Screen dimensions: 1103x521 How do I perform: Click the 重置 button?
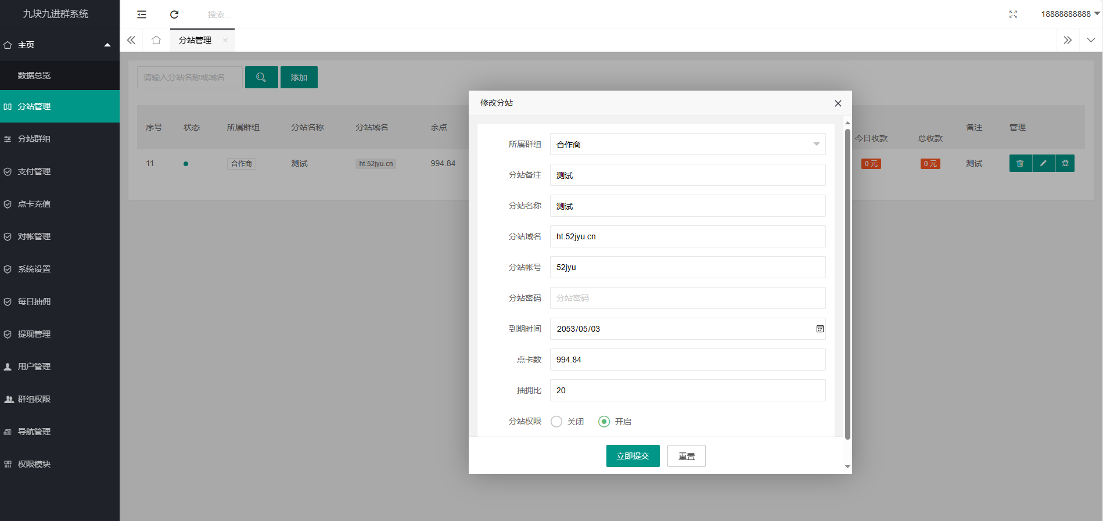[686, 456]
